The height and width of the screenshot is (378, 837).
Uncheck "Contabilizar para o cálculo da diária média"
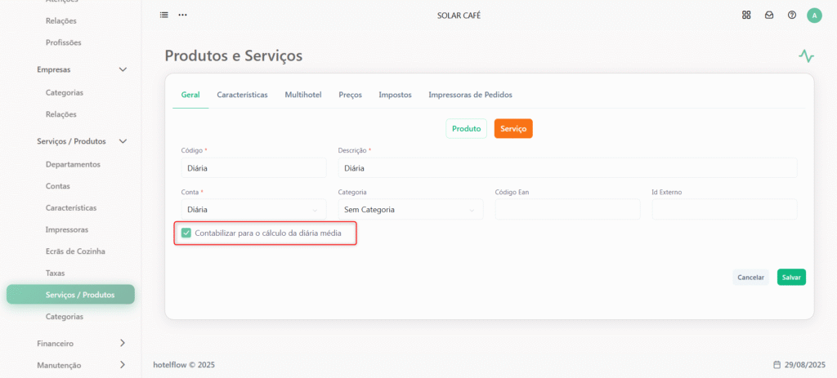(x=186, y=233)
